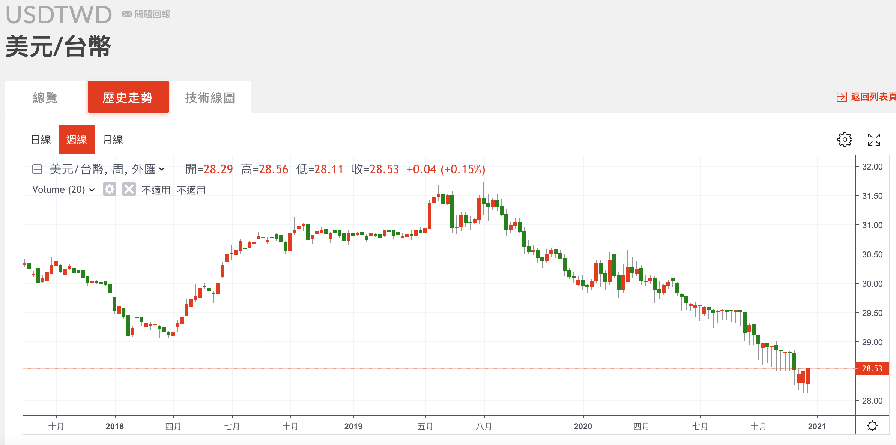Switch to 月線 monthly chart
The height and width of the screenshot is (445, 896).
click(x=113, y=140)
